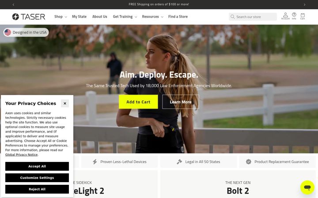Close the Your Privacy Choices panel

tap(65, 103)
